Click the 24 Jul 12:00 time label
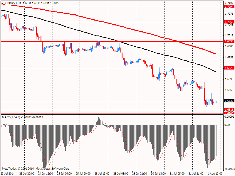 coord(46,173)
